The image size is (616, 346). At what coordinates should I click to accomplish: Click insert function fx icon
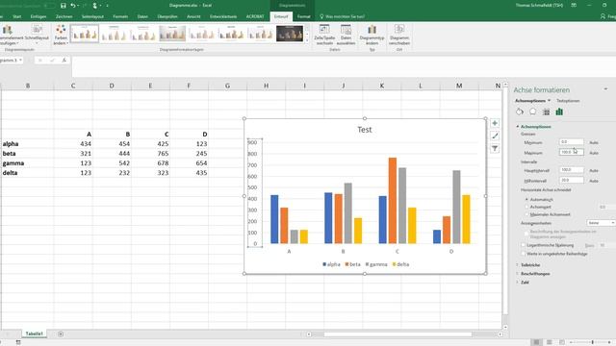coord(64,60)
